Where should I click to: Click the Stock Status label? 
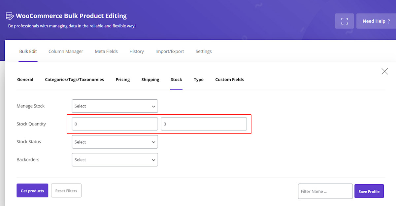[x=29, y=142]
